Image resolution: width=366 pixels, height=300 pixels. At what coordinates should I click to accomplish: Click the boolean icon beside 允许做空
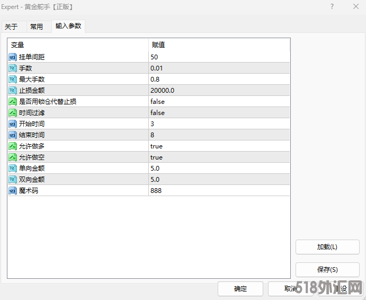coord(13,157)
